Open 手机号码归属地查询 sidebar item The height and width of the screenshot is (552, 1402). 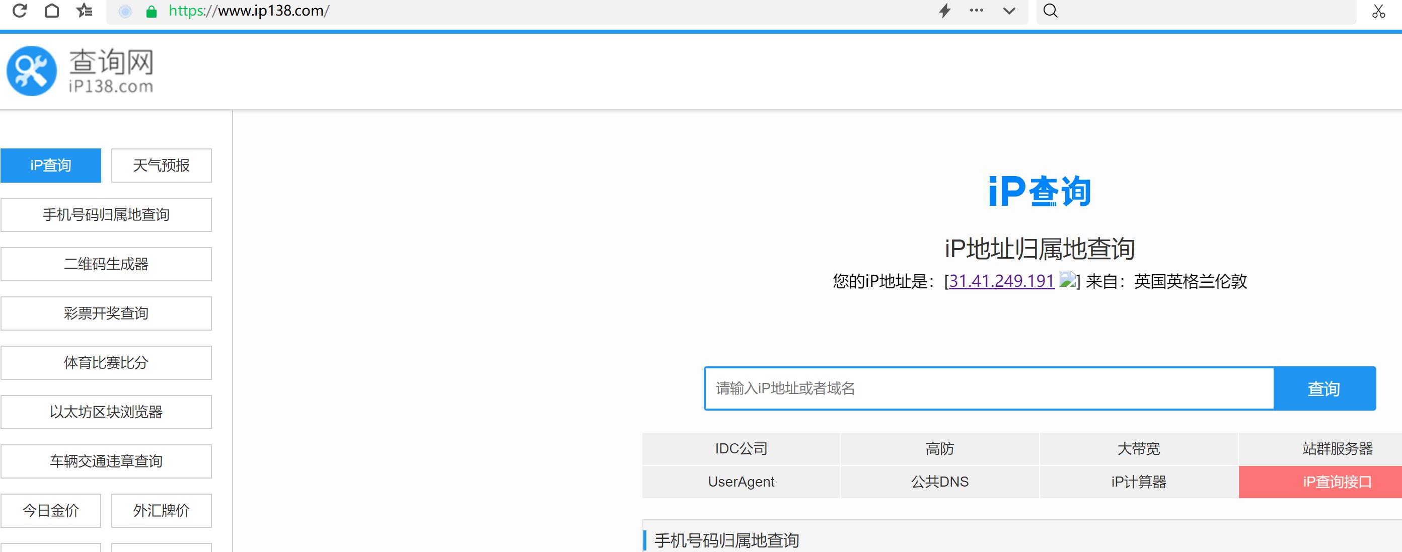pyautogui.click(x=106, y=215)
